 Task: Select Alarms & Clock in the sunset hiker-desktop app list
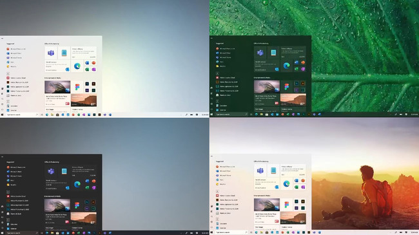click(x=223, y=213)
